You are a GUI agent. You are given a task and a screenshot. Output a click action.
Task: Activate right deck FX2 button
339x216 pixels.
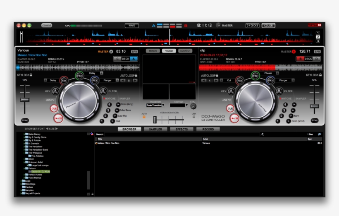click(255, 76)
